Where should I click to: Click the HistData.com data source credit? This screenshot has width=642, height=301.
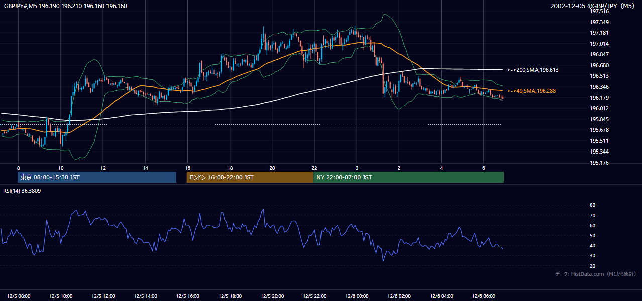click(595, 274)
